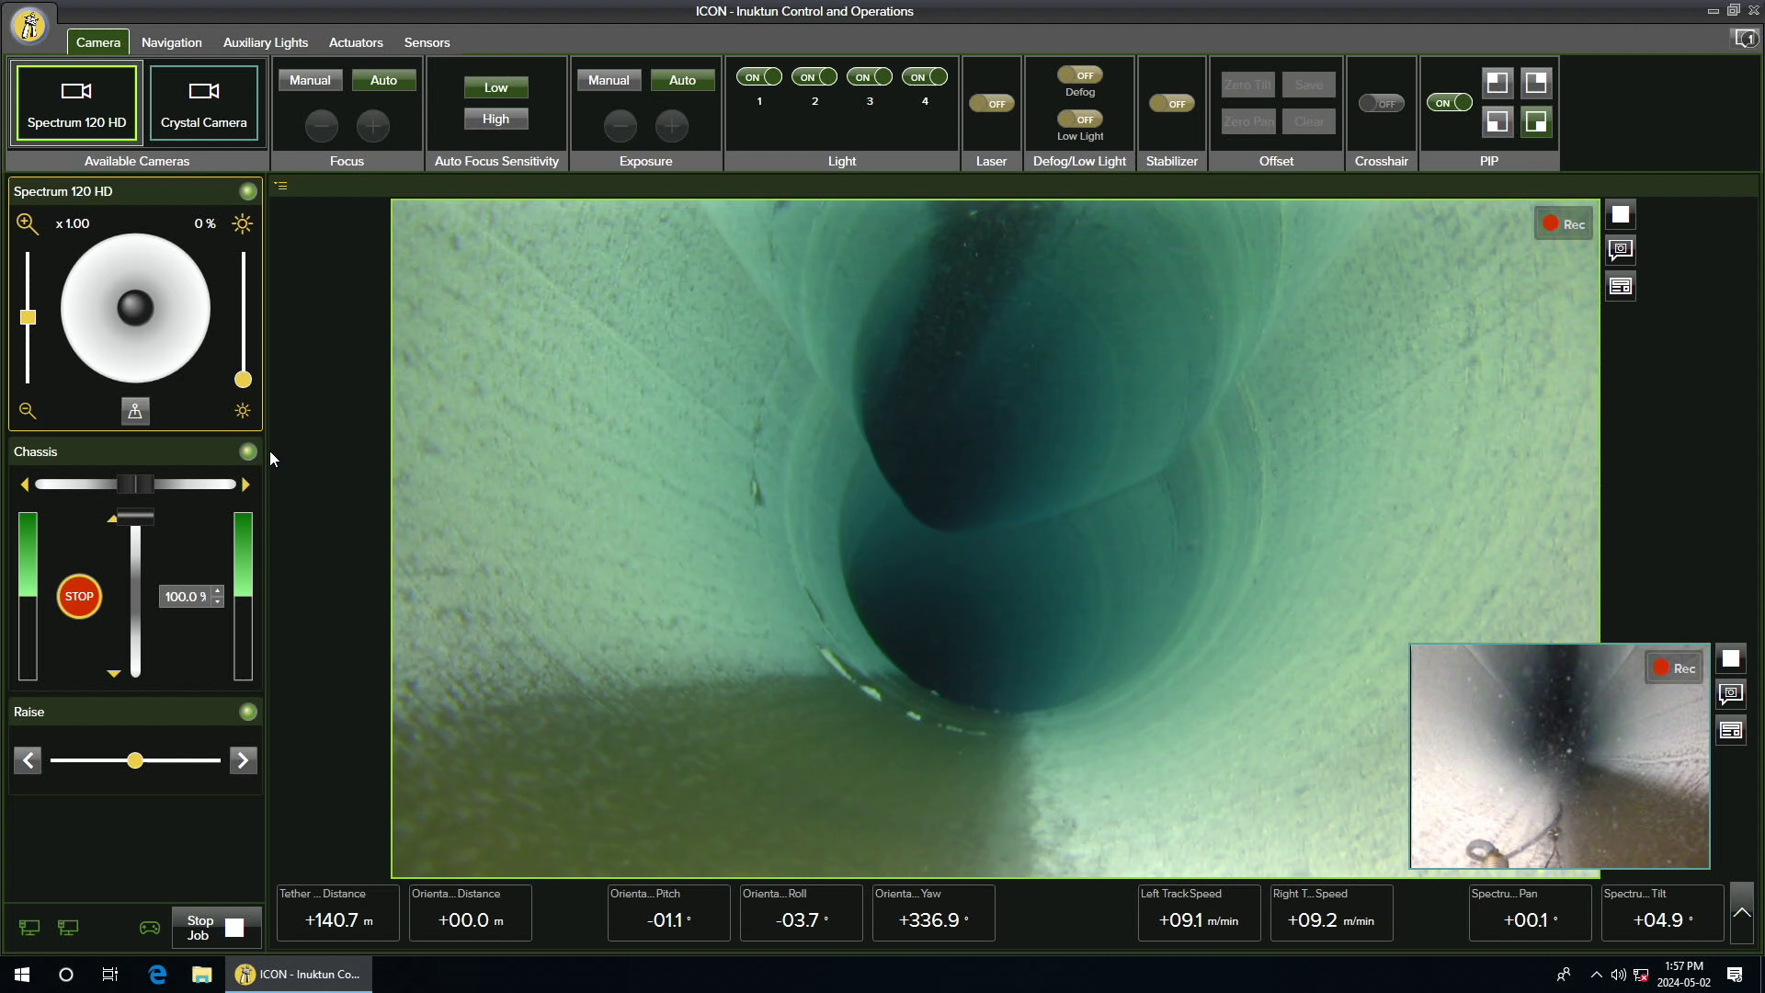Take a snapshot of the PIP video

(x=1731, y=694)
